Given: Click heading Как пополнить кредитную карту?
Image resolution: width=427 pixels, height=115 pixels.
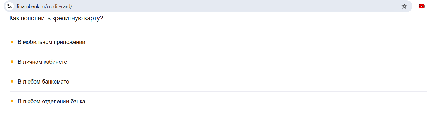Looking at the screenshot, I should (x=56, y=19).
